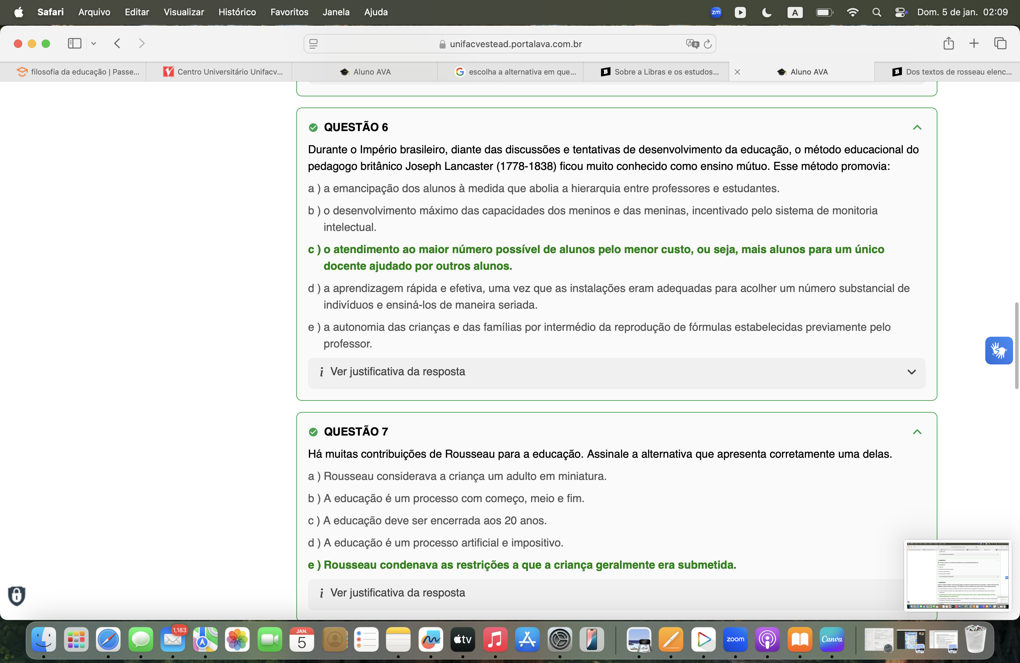Select Questão 6 option c about menor custo
Image resolution: width=1020 pixels, height=663 pixels.
pos(596,257)
